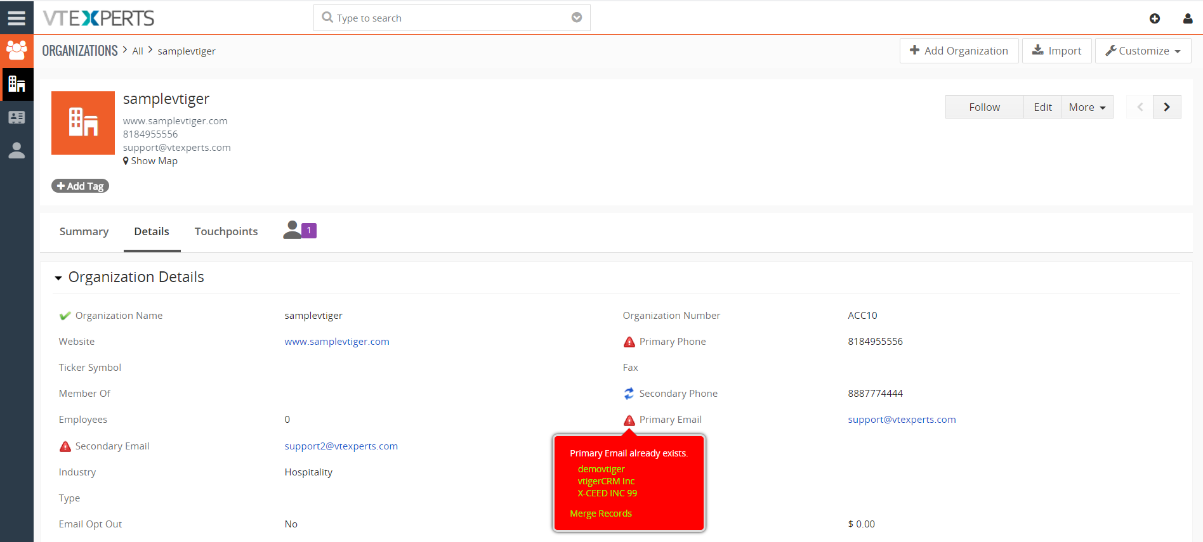
Task: Open the Customize dropdown
Action: (1143, 51)
